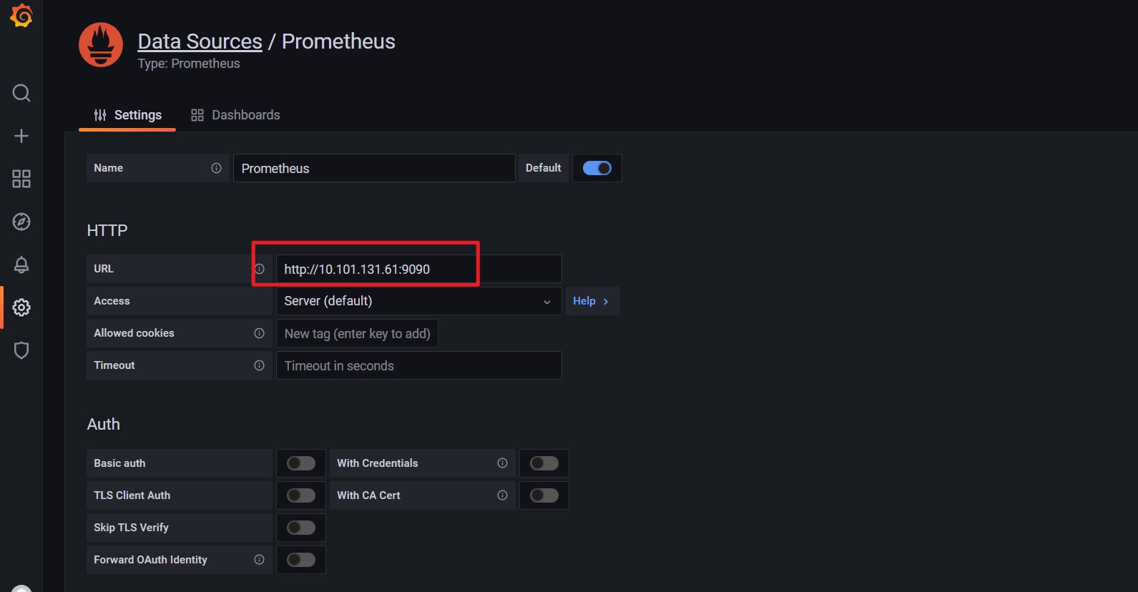1138x592 pixels.
Task: Open the Access Server (default) dropdown
Action: tap(418, 301)
